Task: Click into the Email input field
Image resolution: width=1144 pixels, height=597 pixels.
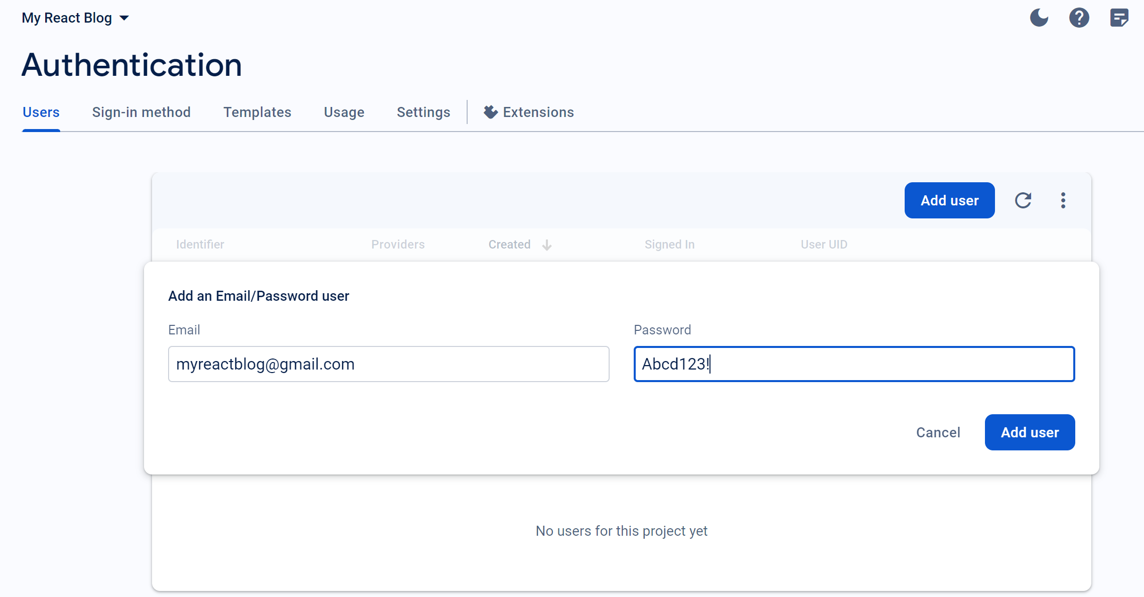Action: [x=388, y=364]
